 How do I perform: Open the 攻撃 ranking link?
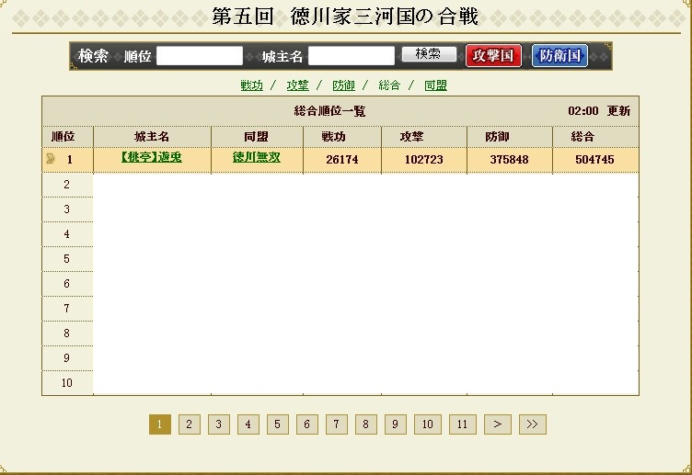(297, 85)
